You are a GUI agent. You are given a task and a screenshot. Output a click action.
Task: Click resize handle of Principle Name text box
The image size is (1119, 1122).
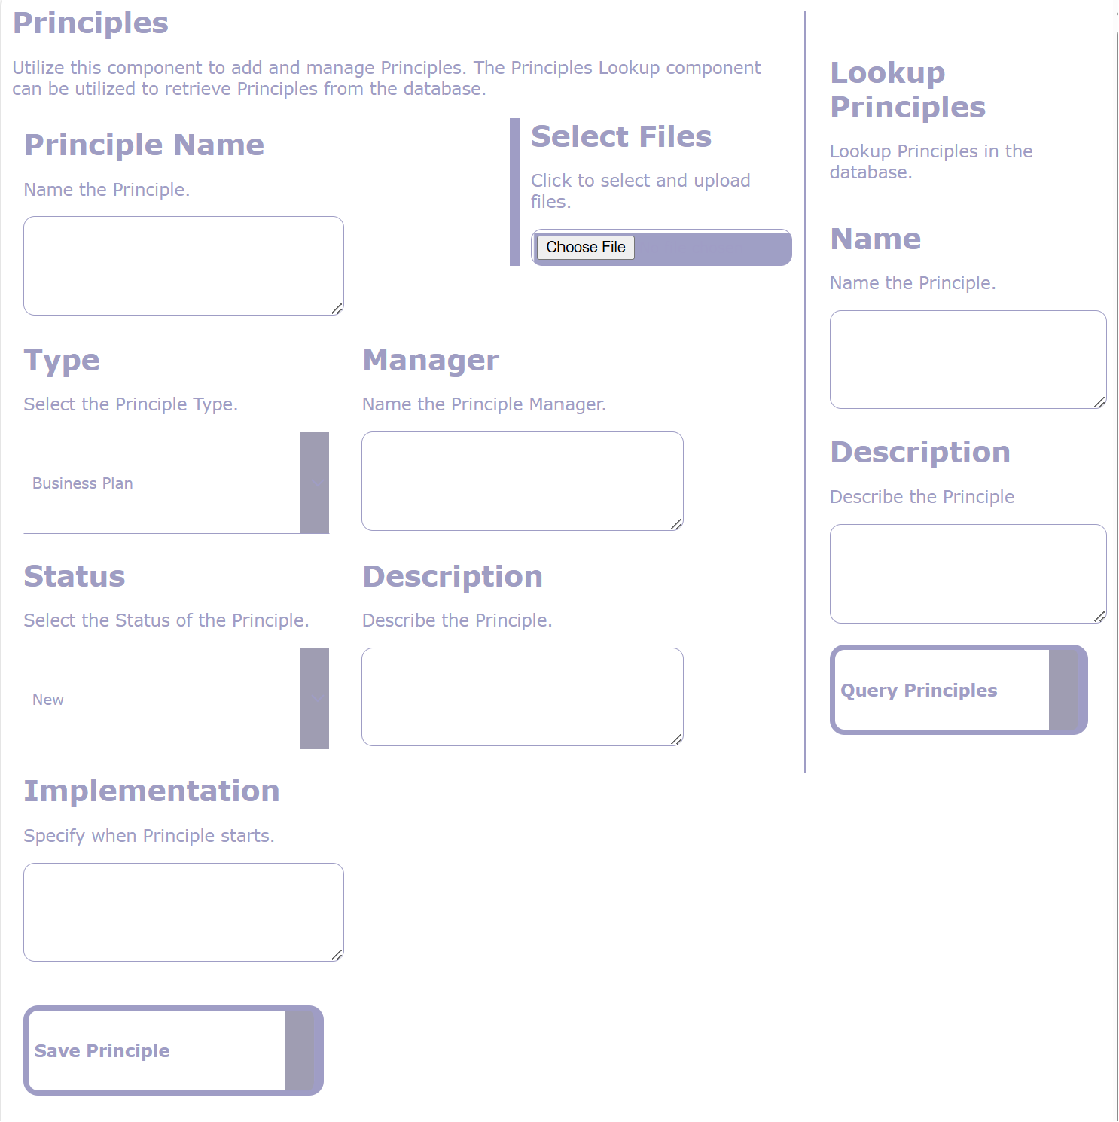[x=337, y=309]
